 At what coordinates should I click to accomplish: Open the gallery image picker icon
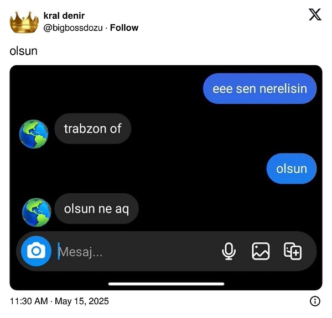261,251
